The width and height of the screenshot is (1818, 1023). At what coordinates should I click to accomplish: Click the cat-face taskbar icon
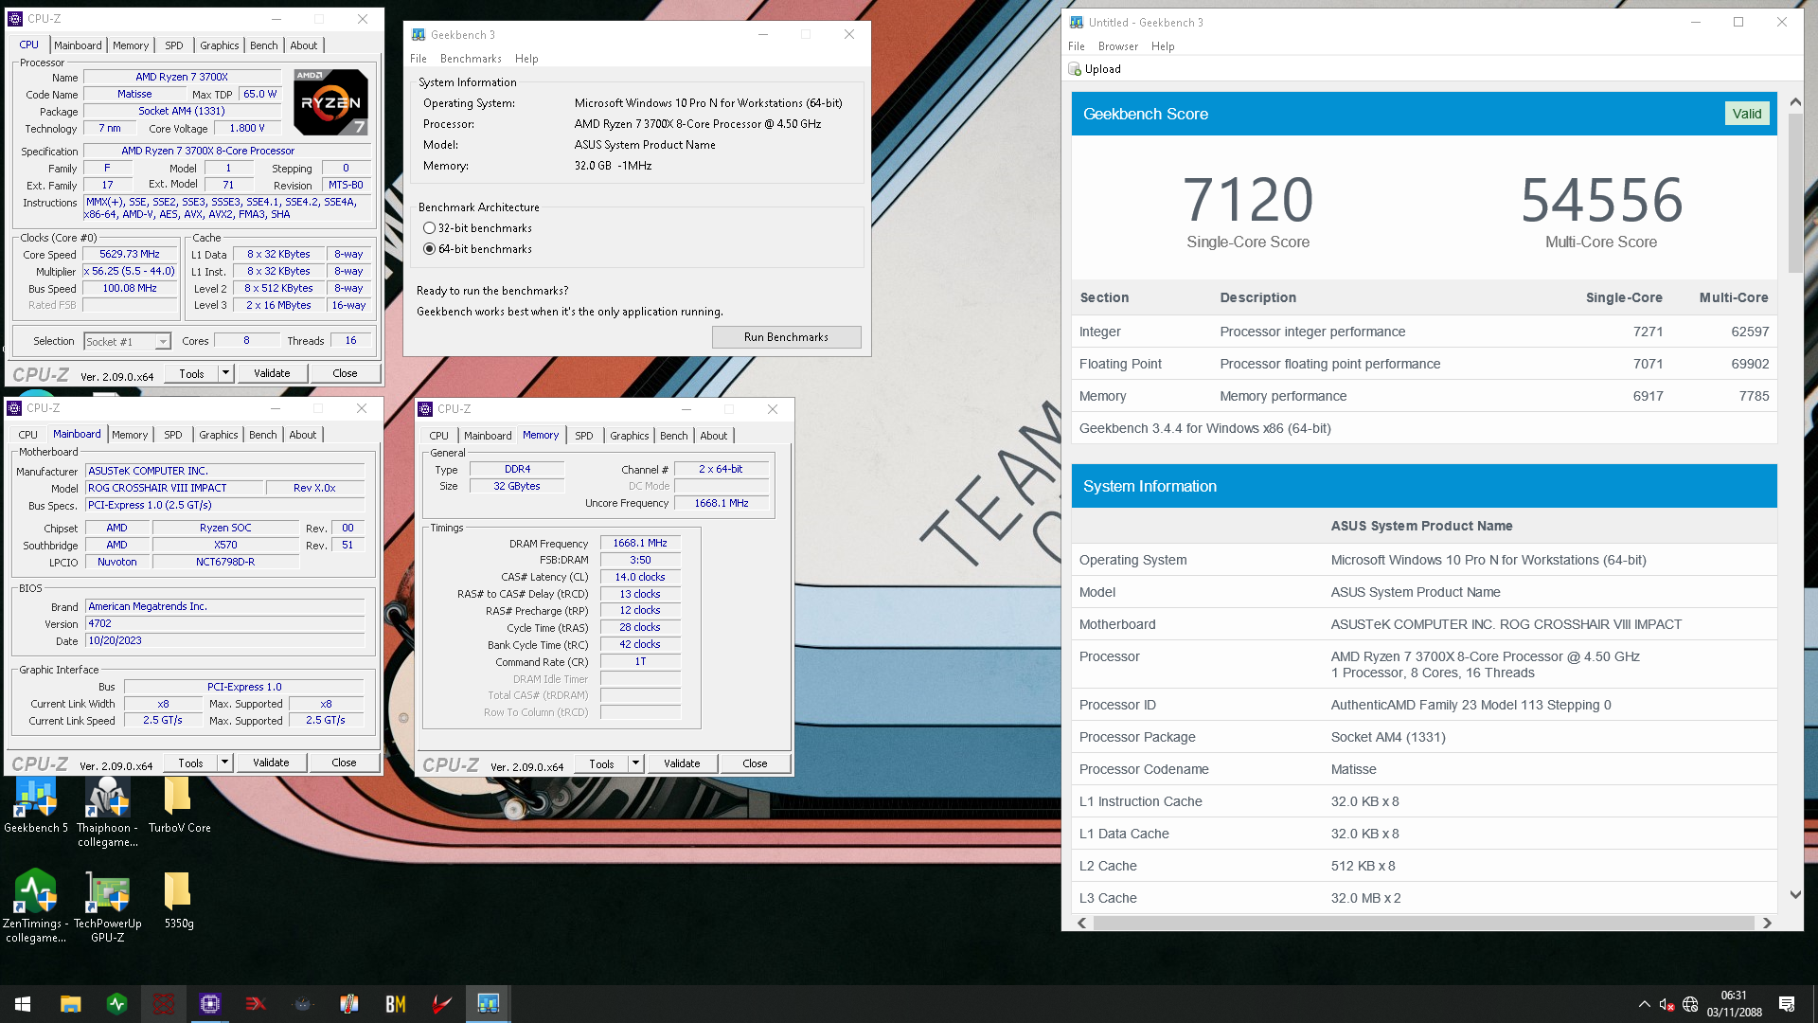point(303,1004)
